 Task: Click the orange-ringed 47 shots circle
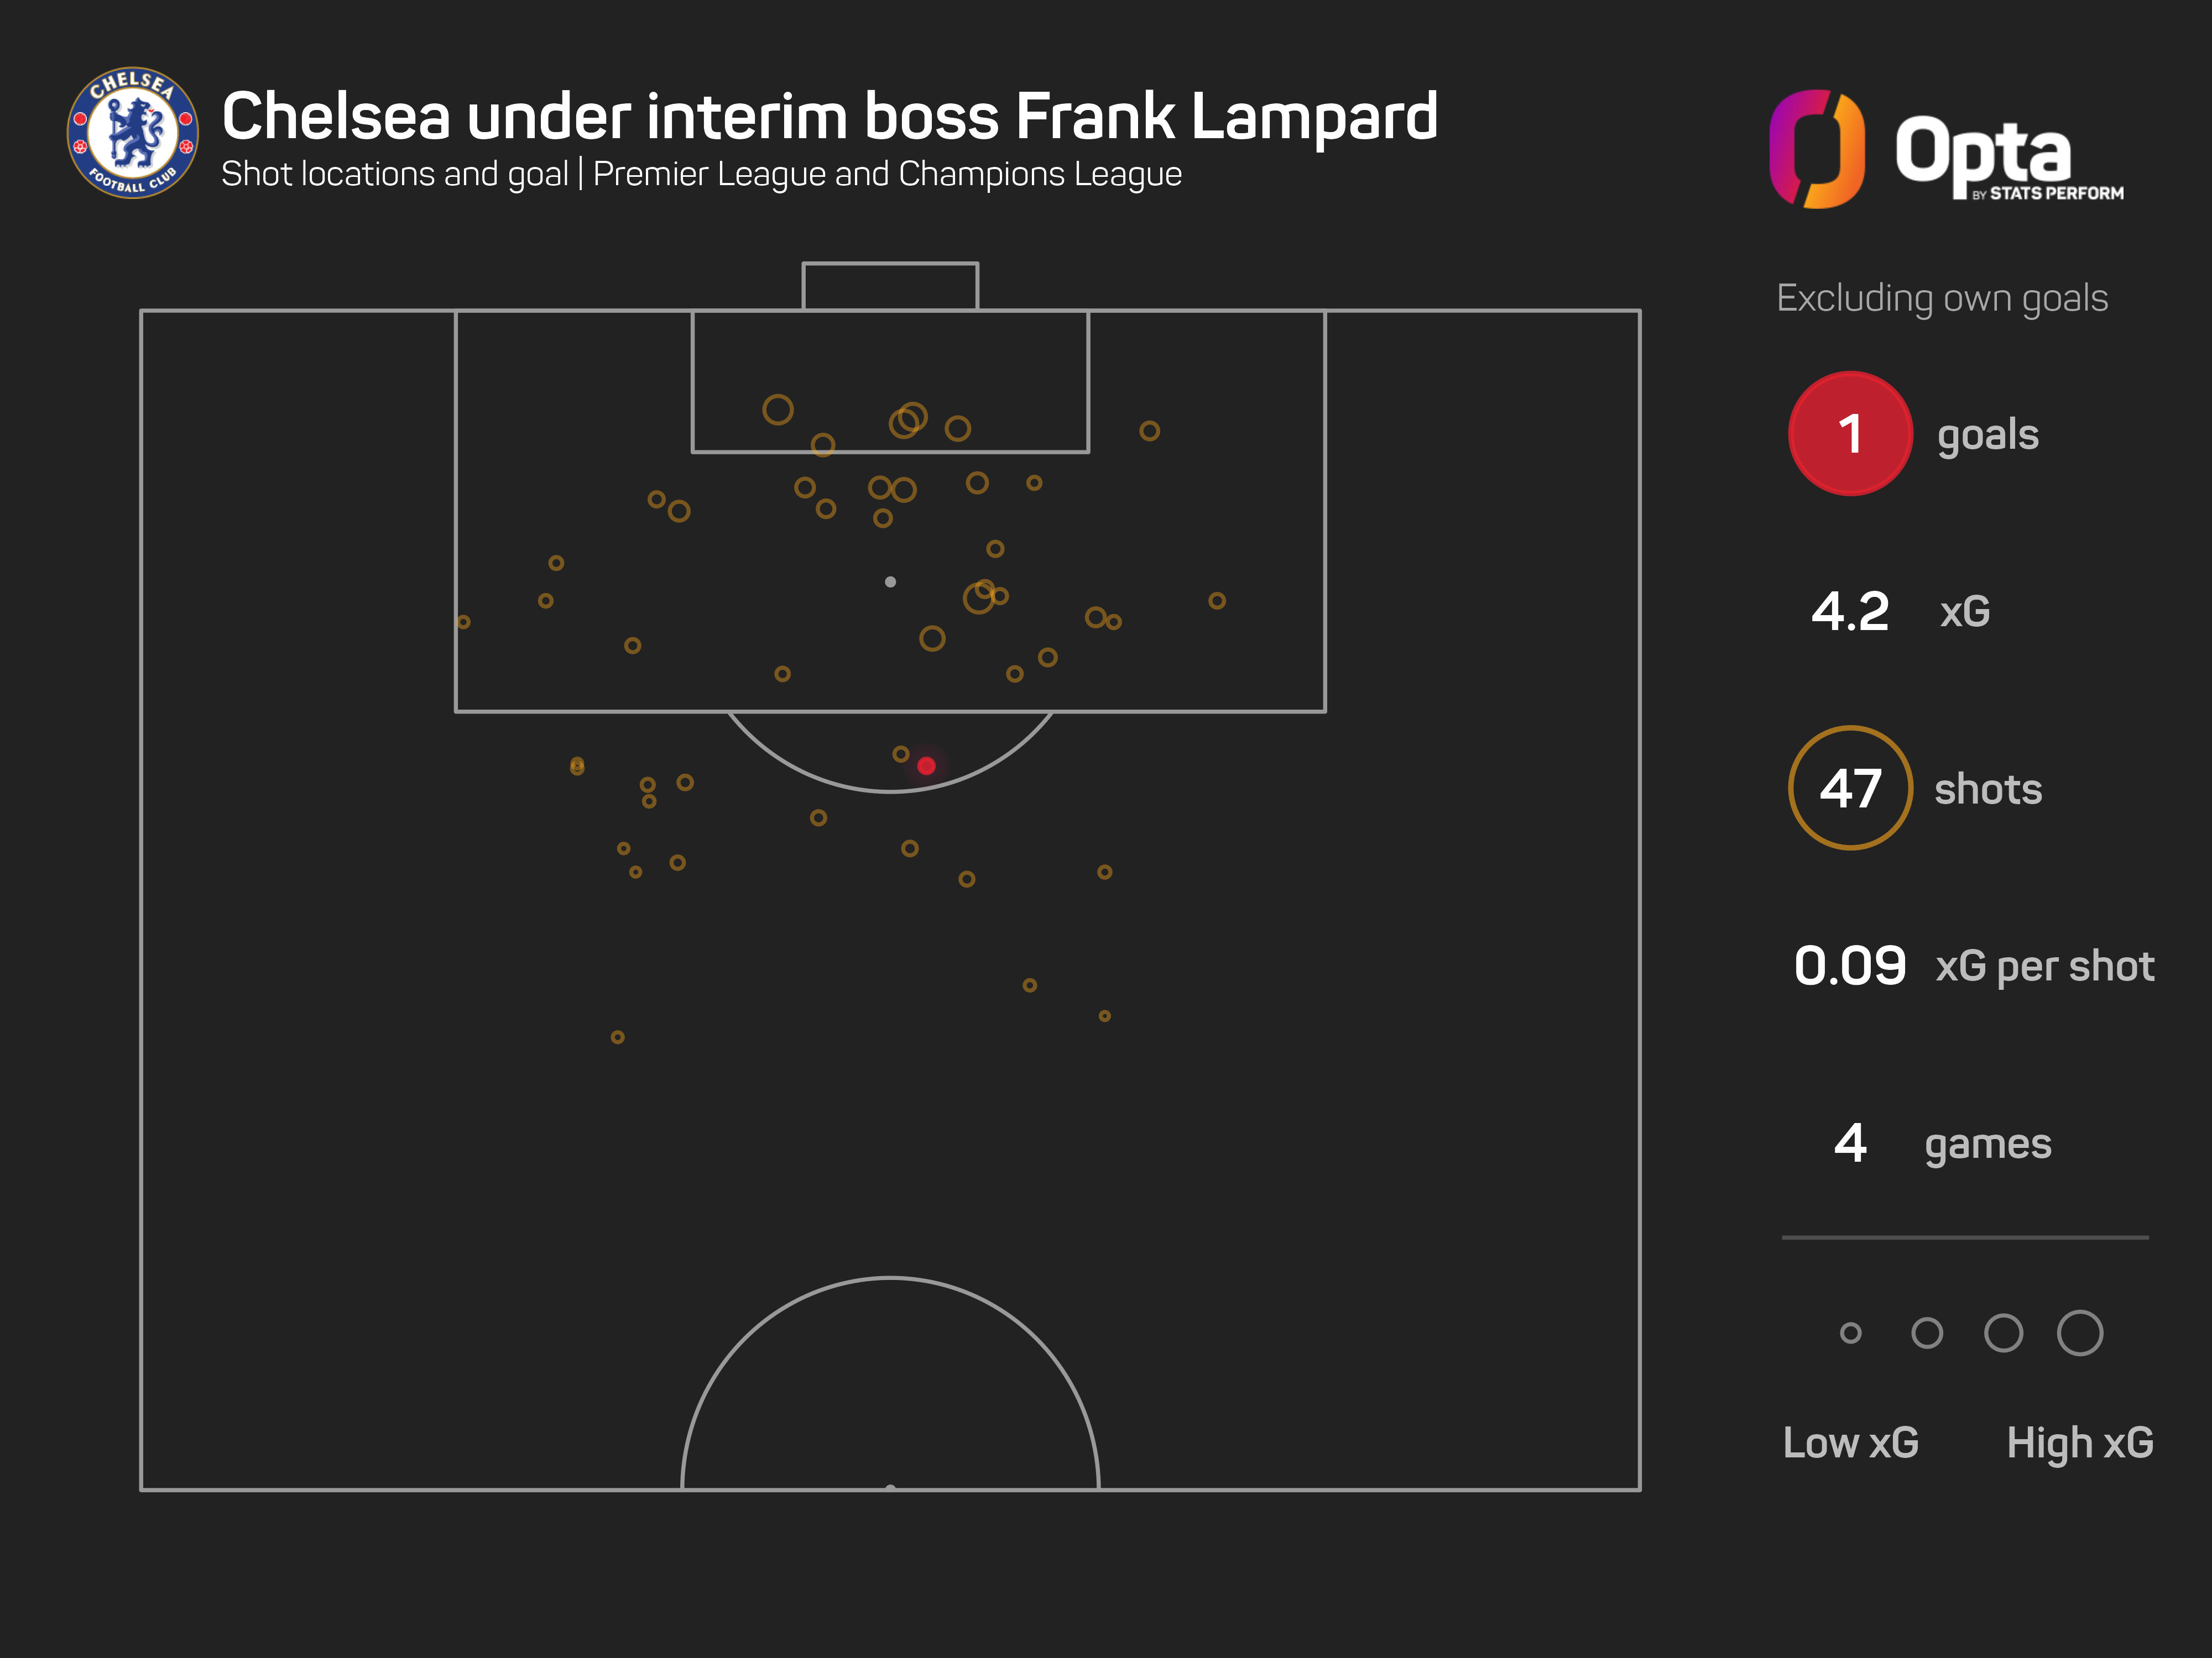point(1850,789)
